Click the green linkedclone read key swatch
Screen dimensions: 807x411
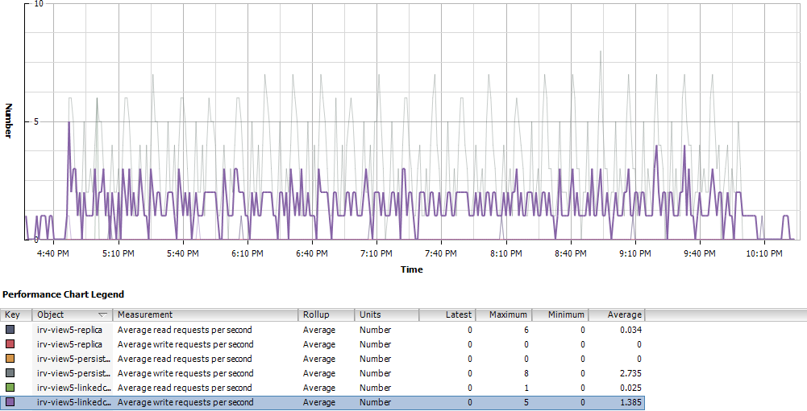click(x=10, y=388)
